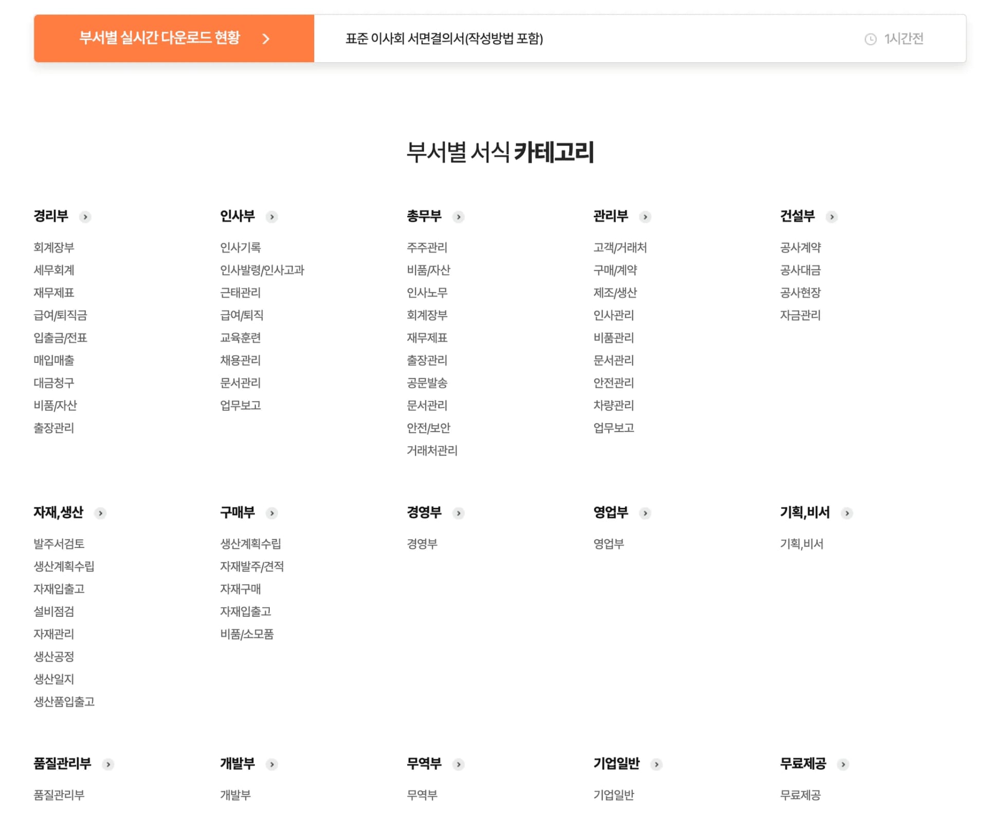
Task: Open the 자재,생산 category arrow
Action: click(101, 513)
